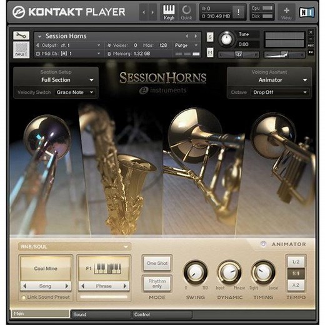Click the PV button in instrument header

pos(311,52)
